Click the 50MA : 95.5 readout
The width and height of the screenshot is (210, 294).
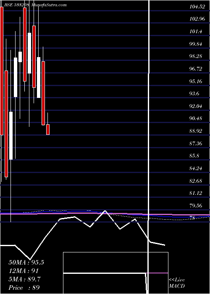coord(26,262)
